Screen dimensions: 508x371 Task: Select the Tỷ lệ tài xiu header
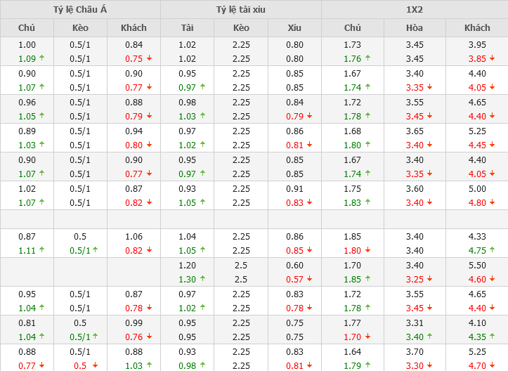pos(241,9)
